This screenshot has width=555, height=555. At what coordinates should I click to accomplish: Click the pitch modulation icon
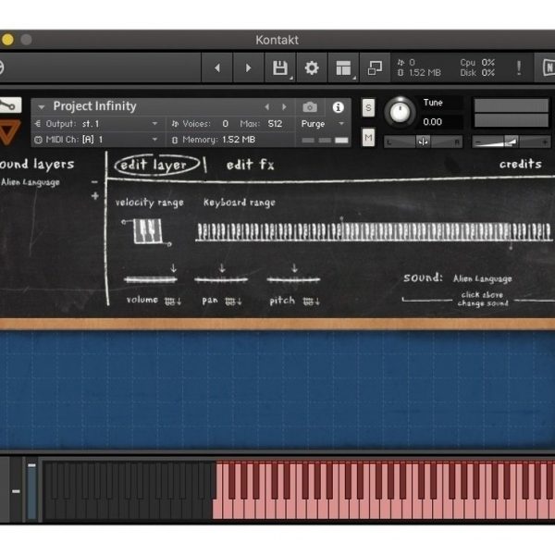pos(312,302)
